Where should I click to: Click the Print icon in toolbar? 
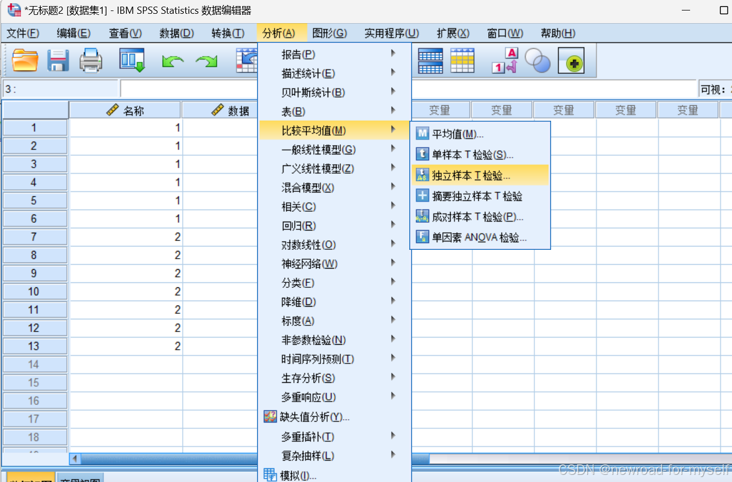click(91, 61)
